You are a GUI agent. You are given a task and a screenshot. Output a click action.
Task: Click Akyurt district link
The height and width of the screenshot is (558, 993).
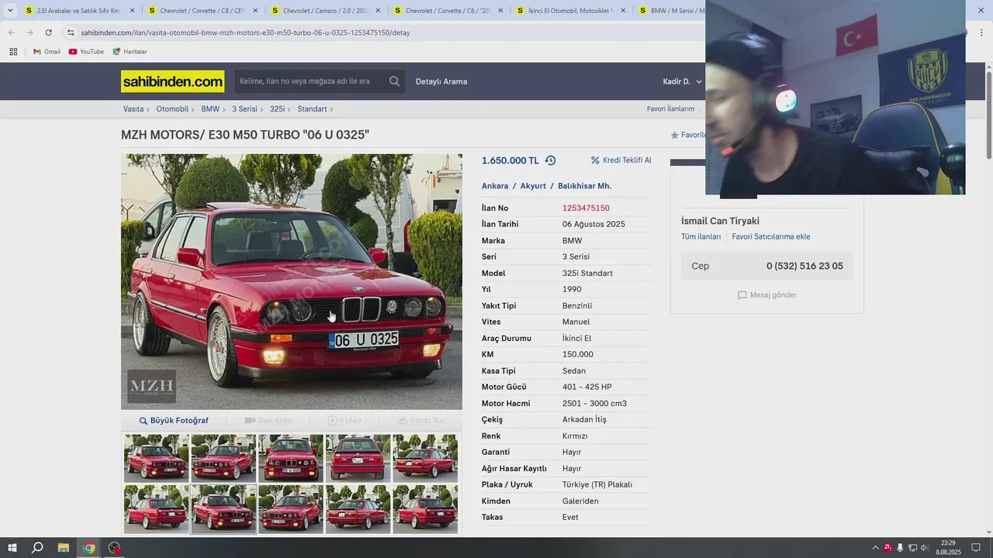click(x=533, y=186)
